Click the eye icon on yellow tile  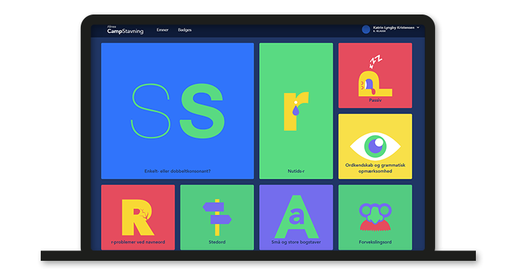pos(375,145)
